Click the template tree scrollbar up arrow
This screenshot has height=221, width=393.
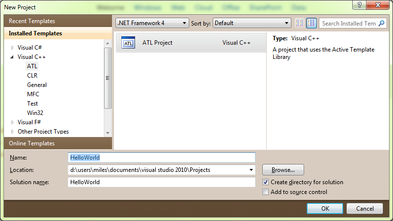108,43
